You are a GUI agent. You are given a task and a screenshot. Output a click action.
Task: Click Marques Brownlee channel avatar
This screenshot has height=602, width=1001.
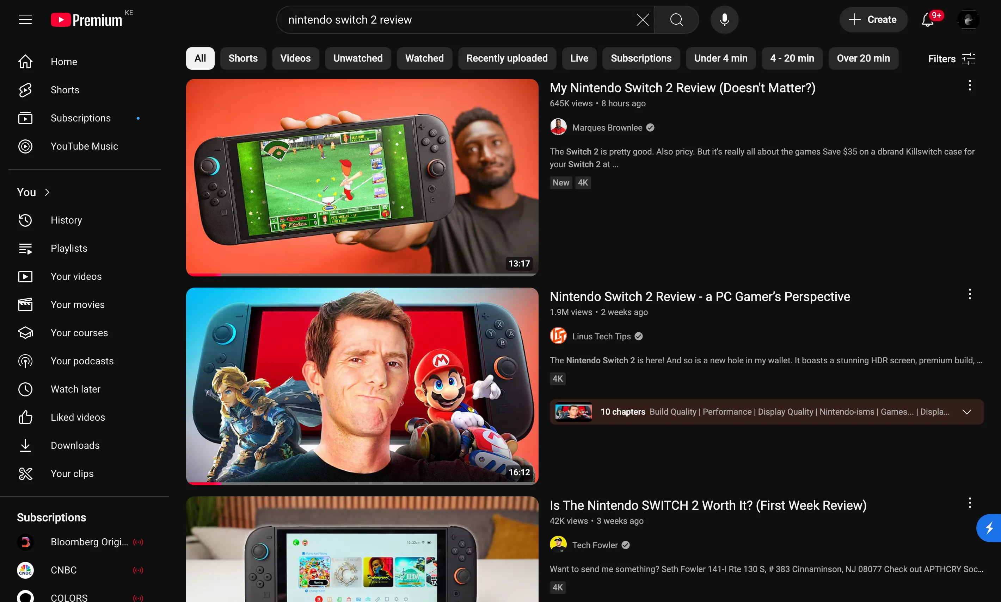pos(558,127)
